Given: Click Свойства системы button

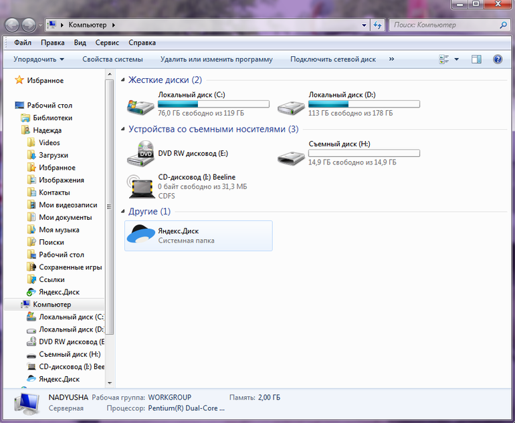Looking at the screenshot, I should coord(112,59).
